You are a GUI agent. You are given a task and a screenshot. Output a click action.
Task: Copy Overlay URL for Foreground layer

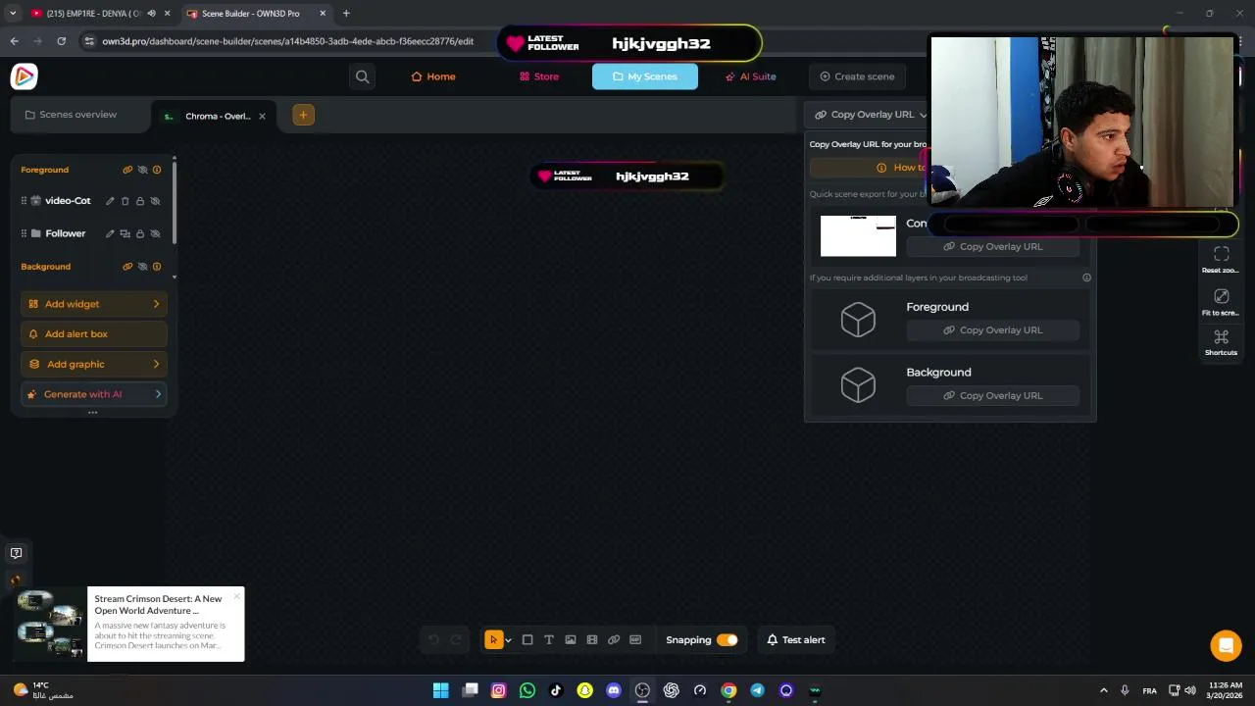click(992, 330)
